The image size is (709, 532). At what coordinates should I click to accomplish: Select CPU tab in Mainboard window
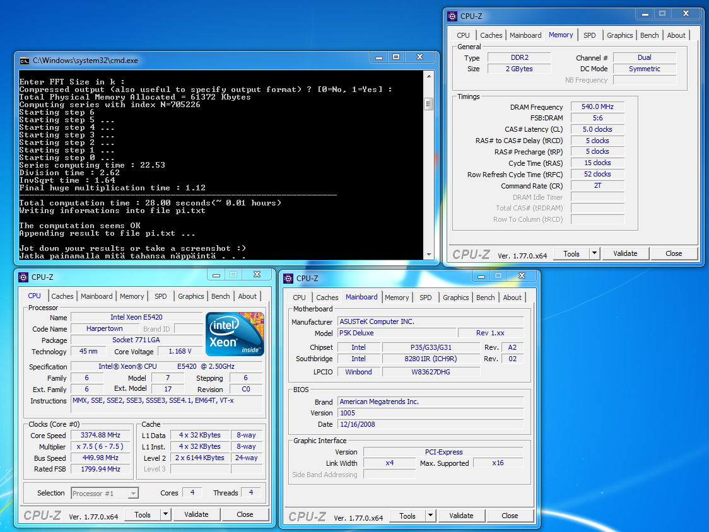point(300,298)
